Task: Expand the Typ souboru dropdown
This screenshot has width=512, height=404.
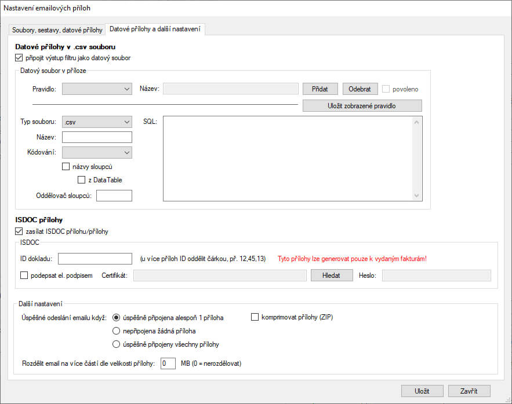Action: 97,122
